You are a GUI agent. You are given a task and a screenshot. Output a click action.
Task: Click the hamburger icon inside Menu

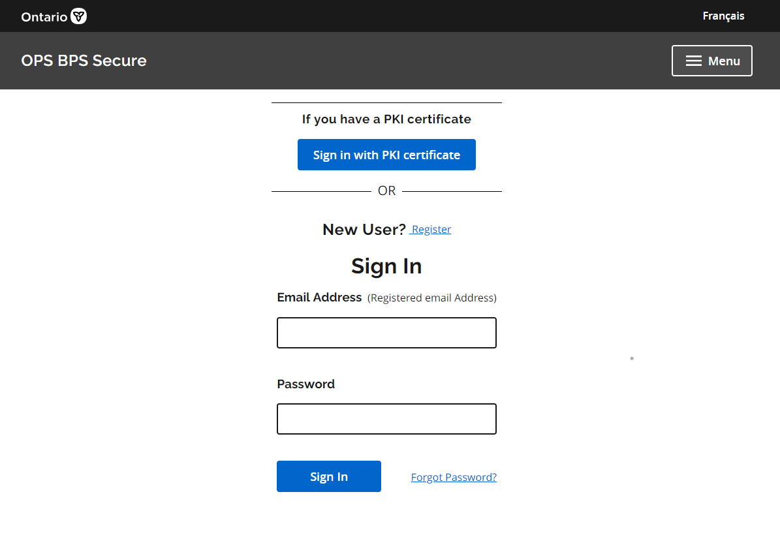coord(694,61)
